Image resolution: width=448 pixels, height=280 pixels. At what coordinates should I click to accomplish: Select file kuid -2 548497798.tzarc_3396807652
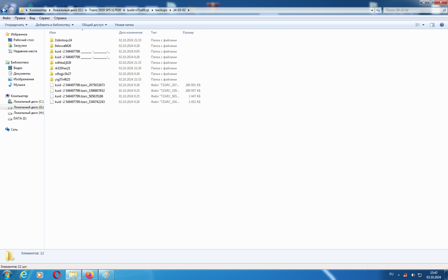[80, 91]
